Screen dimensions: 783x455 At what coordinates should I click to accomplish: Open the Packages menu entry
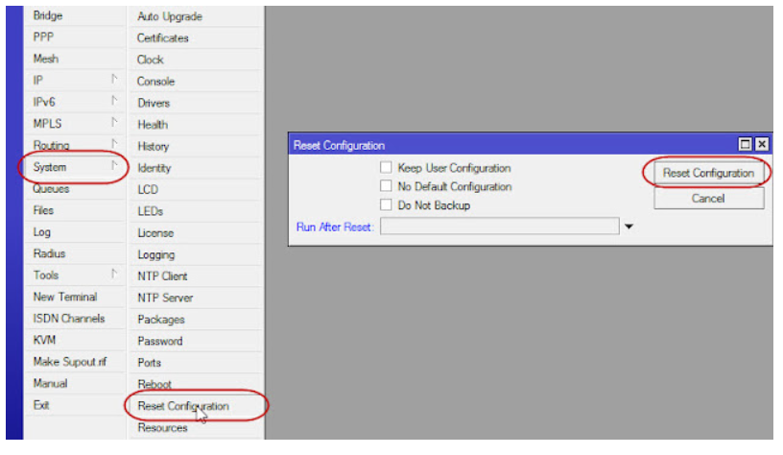coord(161,319)
